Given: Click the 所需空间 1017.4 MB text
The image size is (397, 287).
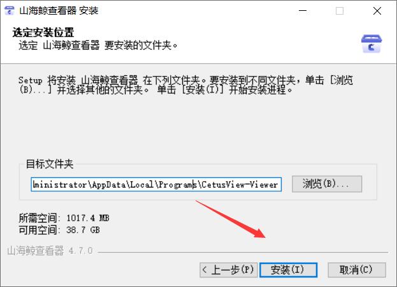Looking at the screenshot, I should click(x=64, y=218).
